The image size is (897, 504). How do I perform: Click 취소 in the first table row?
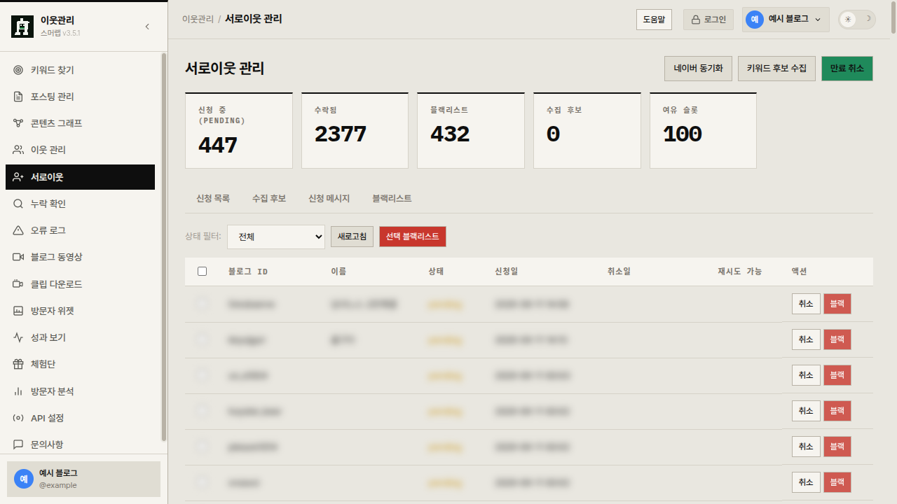click(806, 304)
